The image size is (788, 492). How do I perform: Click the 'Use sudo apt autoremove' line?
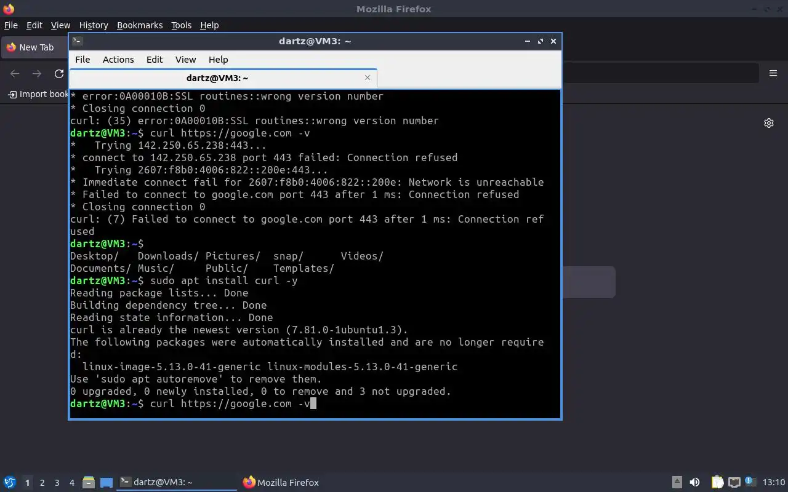[x=196, y=379]
